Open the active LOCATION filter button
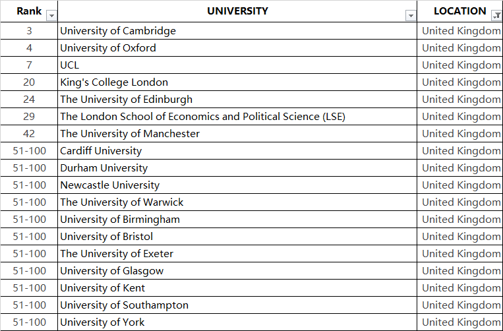 click(x=496, y=13)
